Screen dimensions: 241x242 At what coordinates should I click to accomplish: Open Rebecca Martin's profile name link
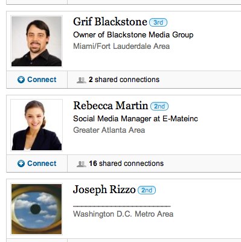(111, 106)
